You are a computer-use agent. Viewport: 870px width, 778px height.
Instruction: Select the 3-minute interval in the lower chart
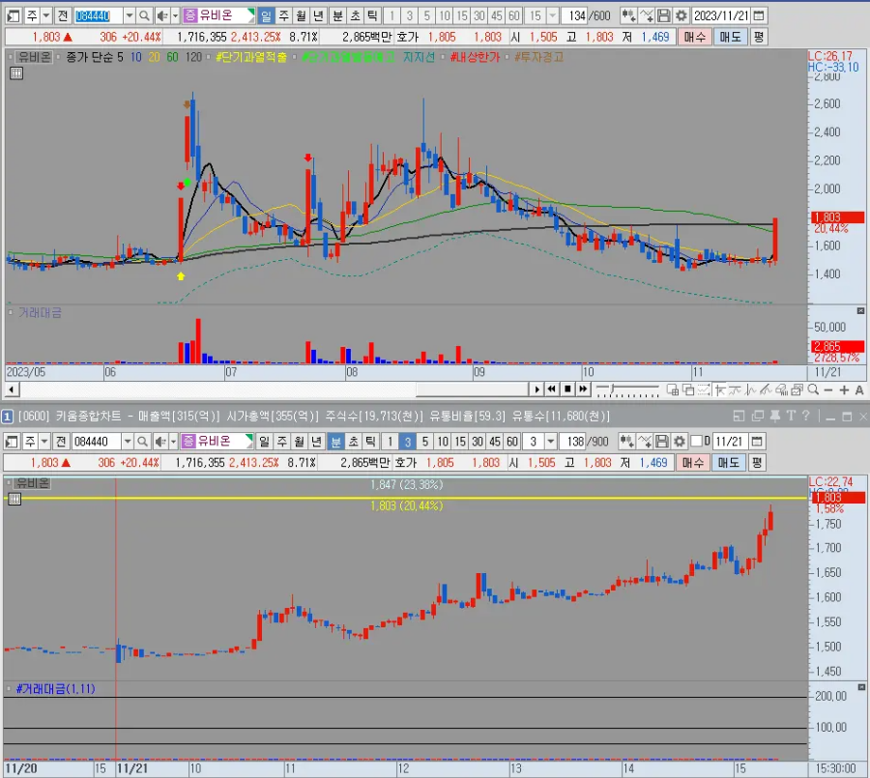408,442
